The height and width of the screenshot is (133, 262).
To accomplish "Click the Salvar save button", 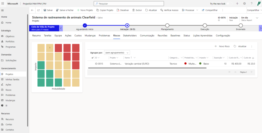I will point(48,10).
